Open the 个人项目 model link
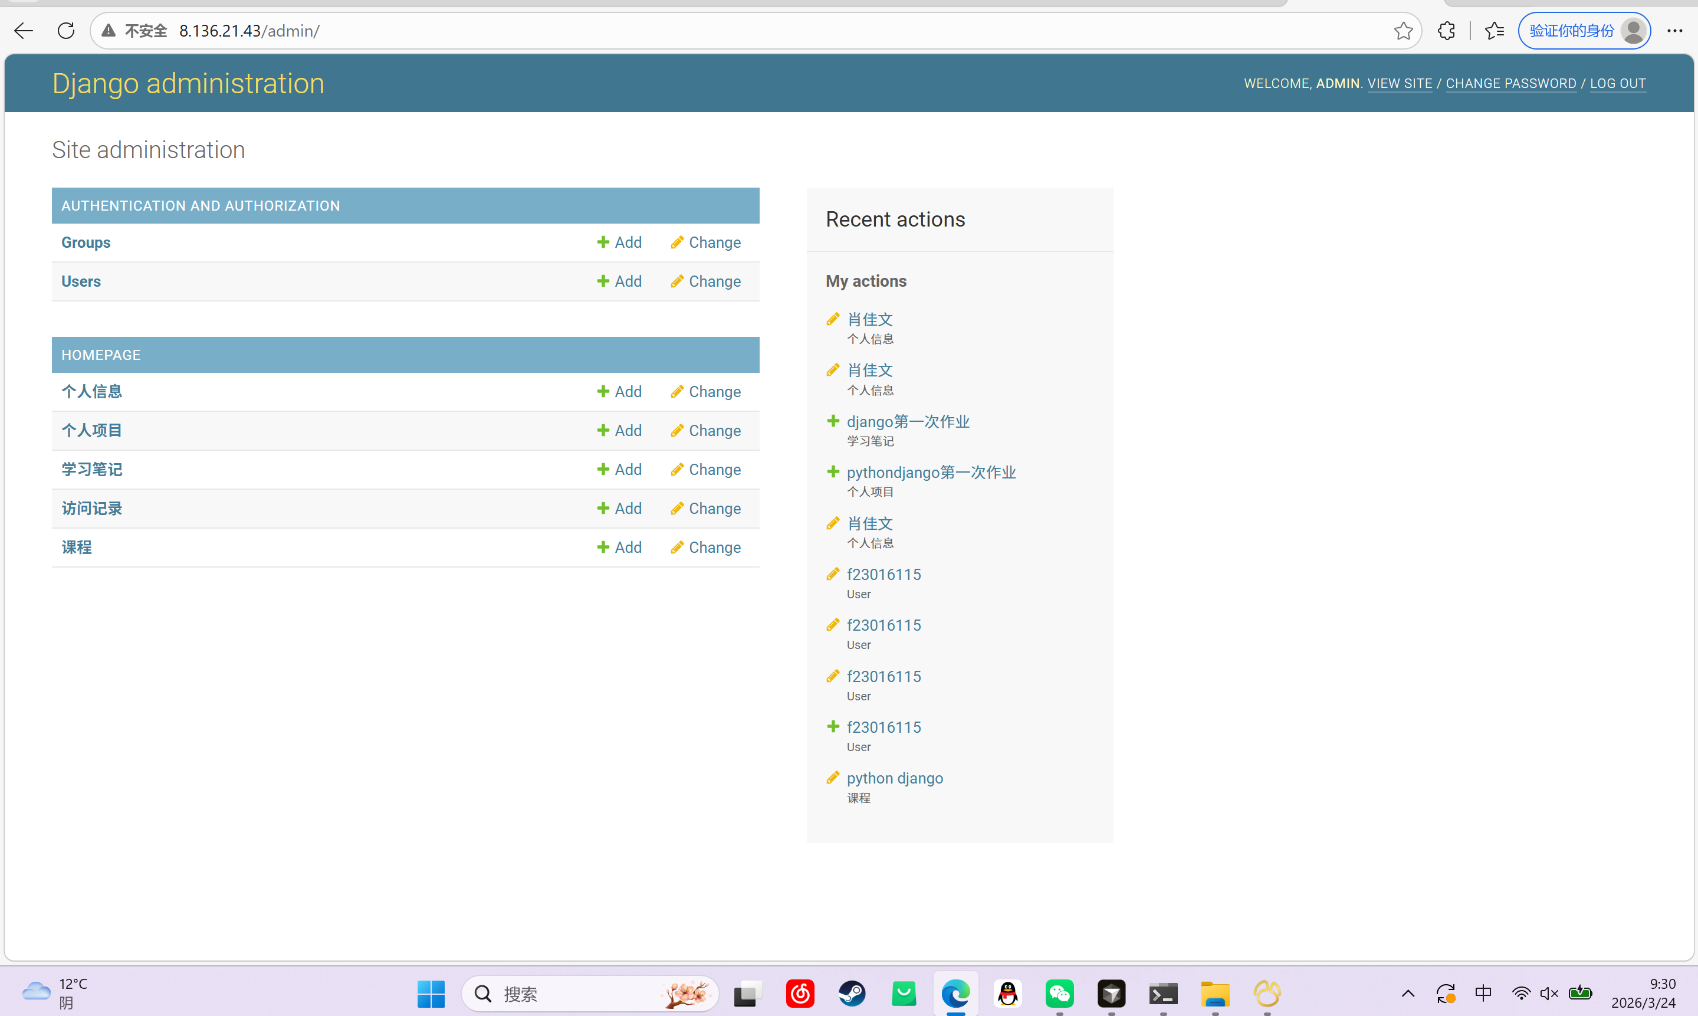Image resolution: width=1698 pixels, height=1016 pixels. (91, 431)
